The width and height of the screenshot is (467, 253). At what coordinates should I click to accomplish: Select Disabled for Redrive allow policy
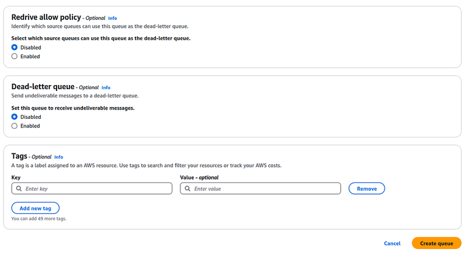(14, 47)
